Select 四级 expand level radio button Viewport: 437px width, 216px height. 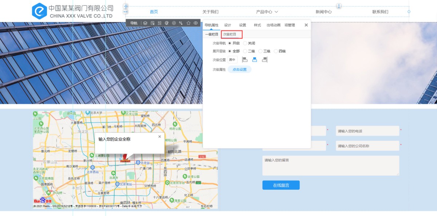(276, 51)
